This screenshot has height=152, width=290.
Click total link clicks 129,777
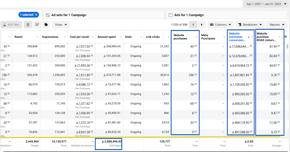coord(165,141)
